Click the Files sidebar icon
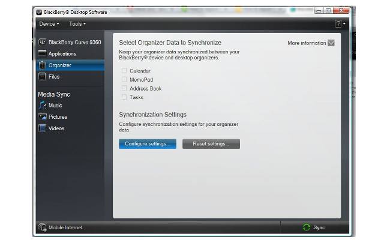Image resolution: width=372 pixels, height=240 pixels. [42, 77]
